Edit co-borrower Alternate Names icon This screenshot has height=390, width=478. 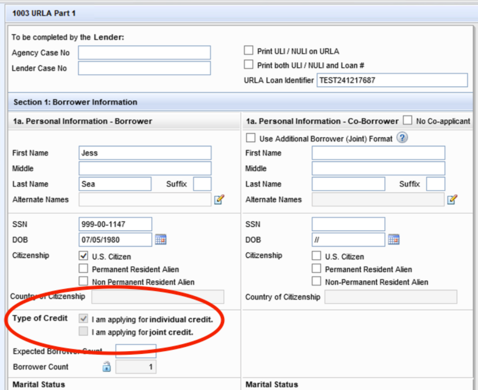click(x=452, y=199)
